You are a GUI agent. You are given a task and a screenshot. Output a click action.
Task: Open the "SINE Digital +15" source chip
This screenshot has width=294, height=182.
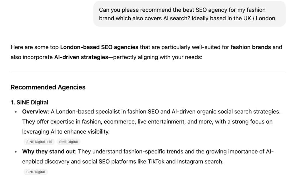39,142
